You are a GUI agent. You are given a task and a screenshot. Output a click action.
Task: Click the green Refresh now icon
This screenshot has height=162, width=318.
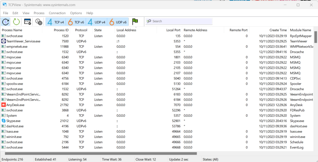(x=16, y=21)
